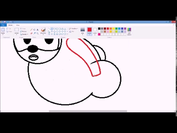The height and width of the screenshot is (133, 177).
Task: Select the Fill with color bucket tool
Action: [34, 30]
